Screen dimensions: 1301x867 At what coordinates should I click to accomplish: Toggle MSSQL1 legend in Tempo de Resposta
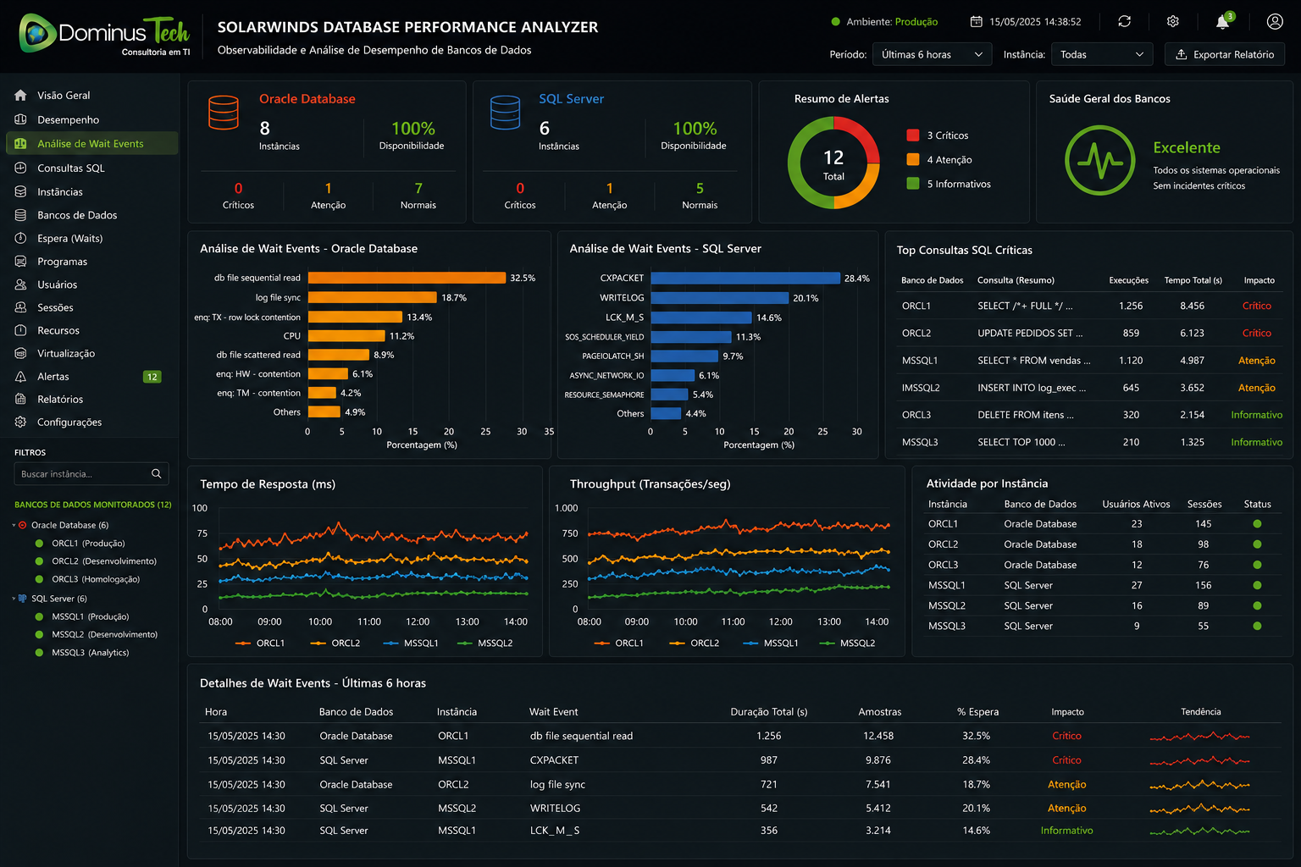click(x=411, y=643)
